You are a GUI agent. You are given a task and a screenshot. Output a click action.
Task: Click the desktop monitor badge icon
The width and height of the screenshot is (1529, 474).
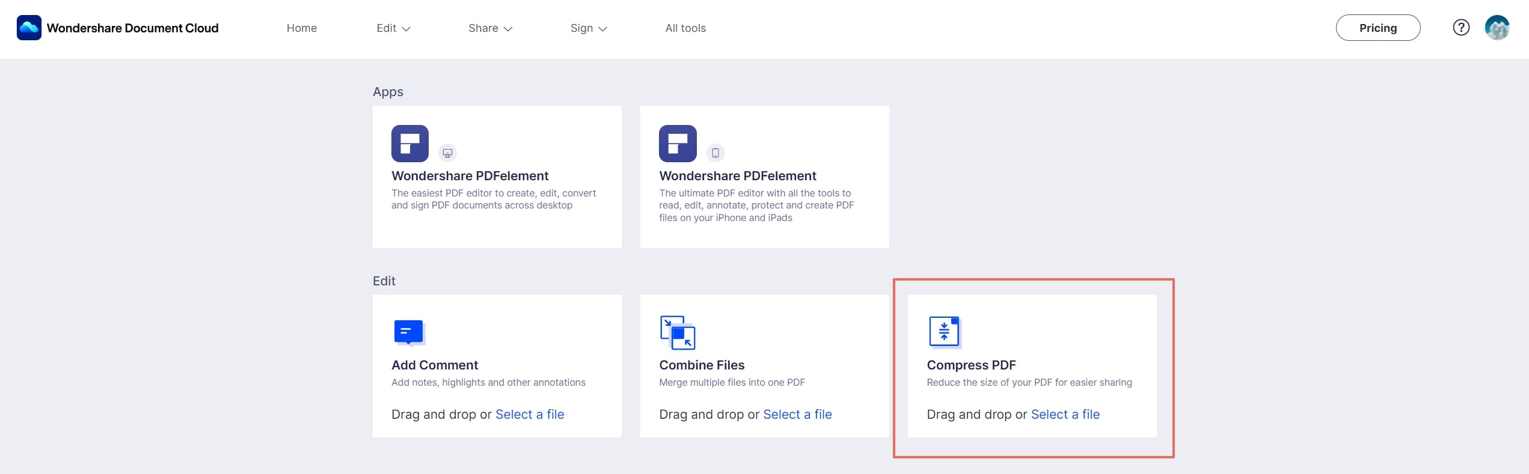447,153
